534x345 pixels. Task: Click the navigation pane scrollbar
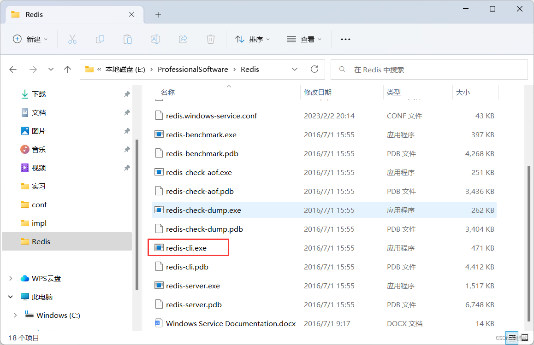(137, 215)
